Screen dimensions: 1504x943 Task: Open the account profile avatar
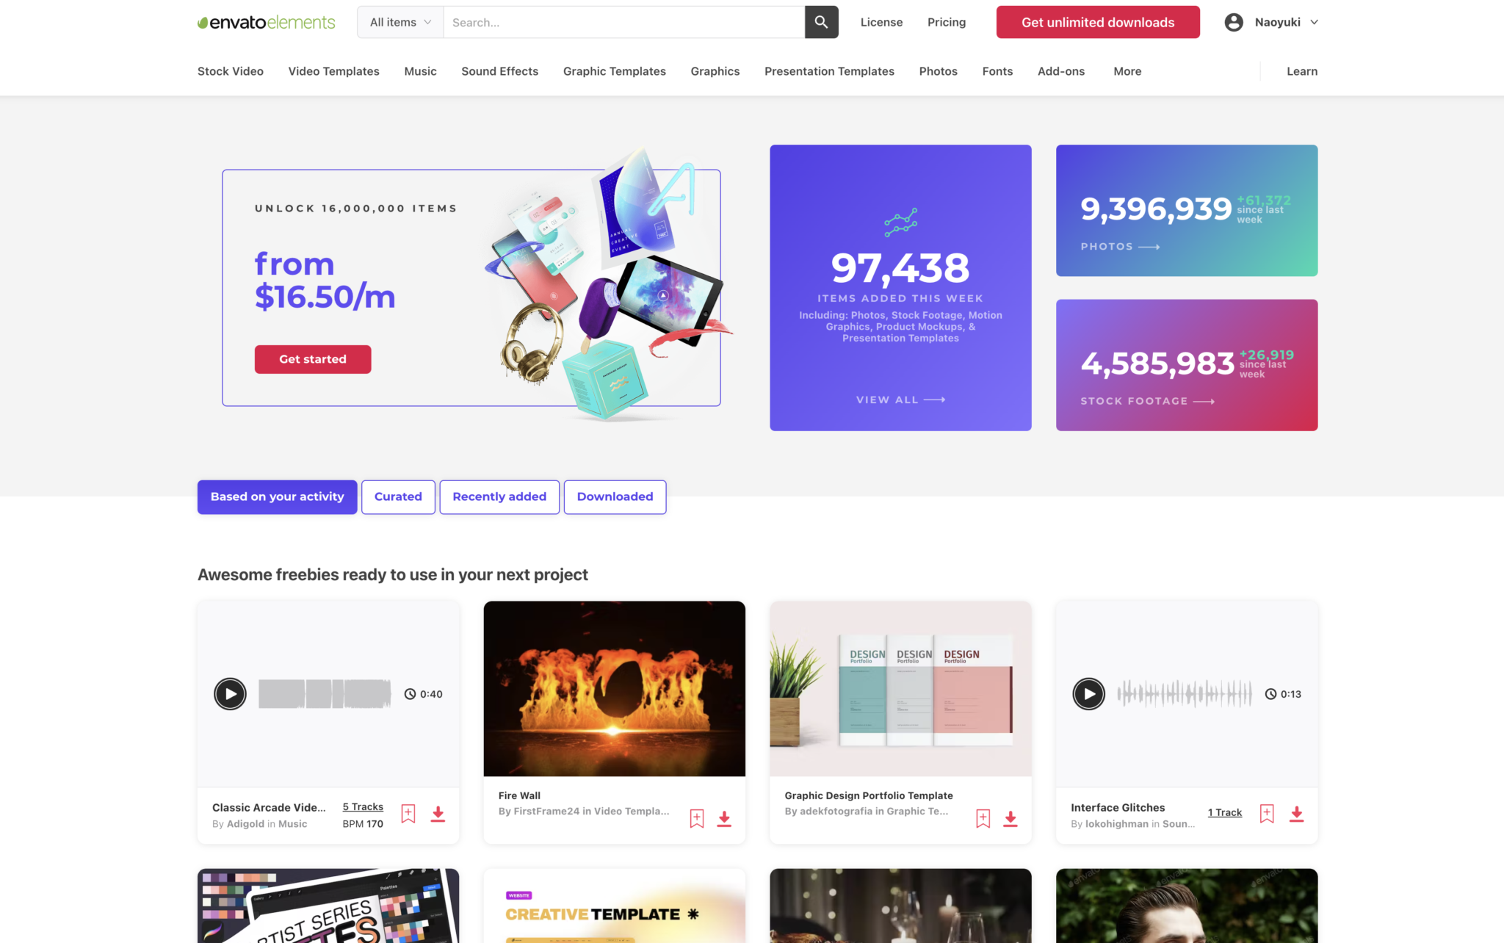pos(1232,22)
